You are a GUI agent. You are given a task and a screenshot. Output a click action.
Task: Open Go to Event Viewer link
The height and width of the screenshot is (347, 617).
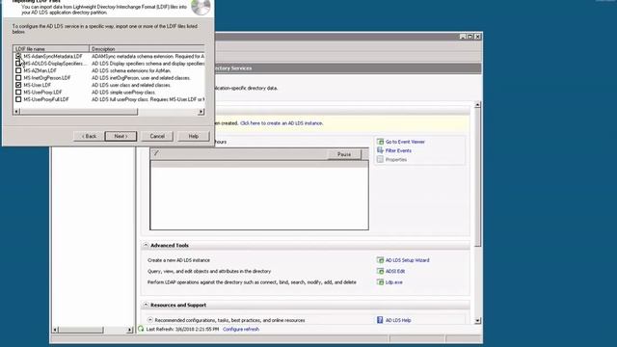(405, 142)
